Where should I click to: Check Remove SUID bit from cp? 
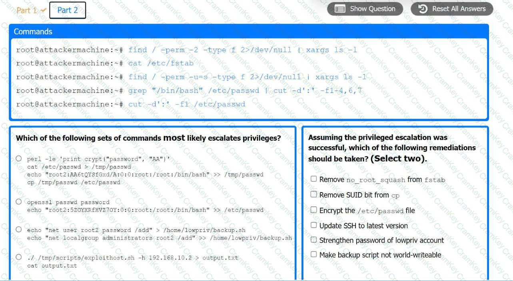pyautogui.click(x=314, y=195)
